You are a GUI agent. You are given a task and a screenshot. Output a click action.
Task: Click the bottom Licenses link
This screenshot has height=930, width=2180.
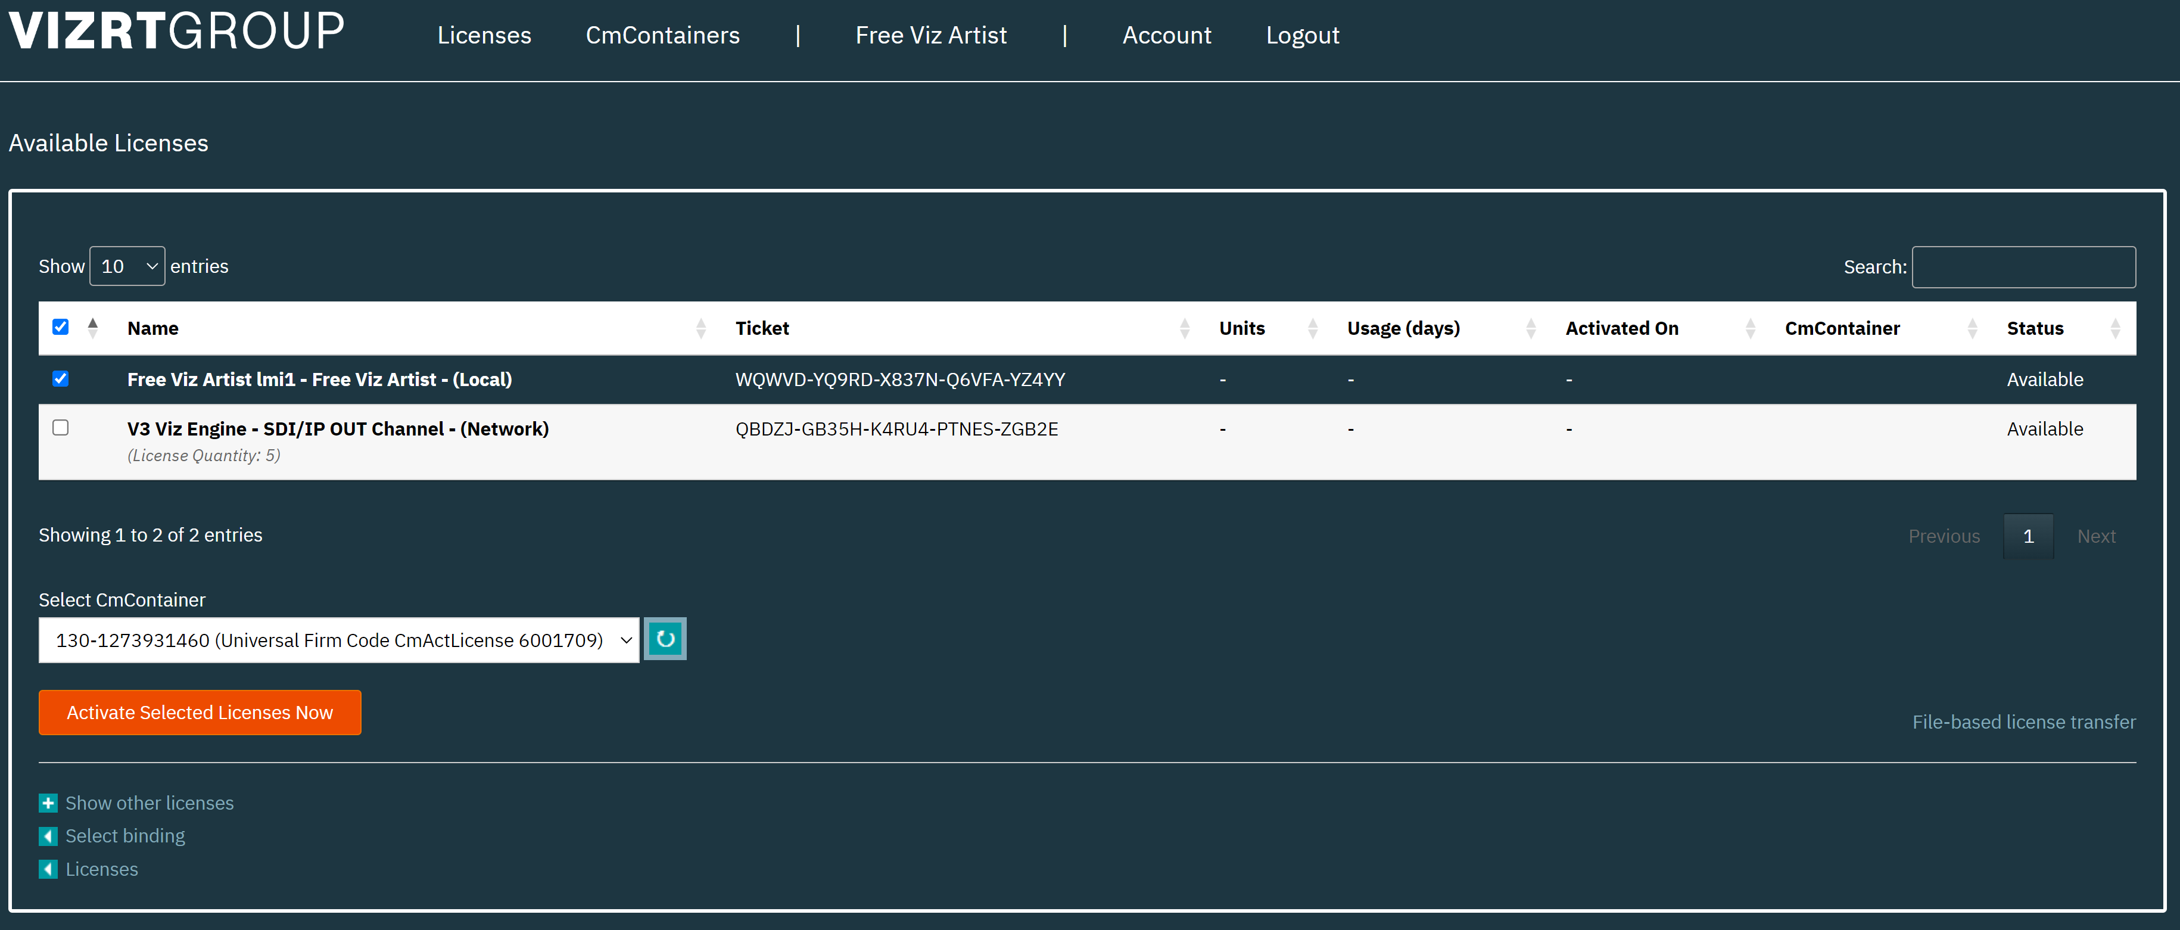[101, 869]
